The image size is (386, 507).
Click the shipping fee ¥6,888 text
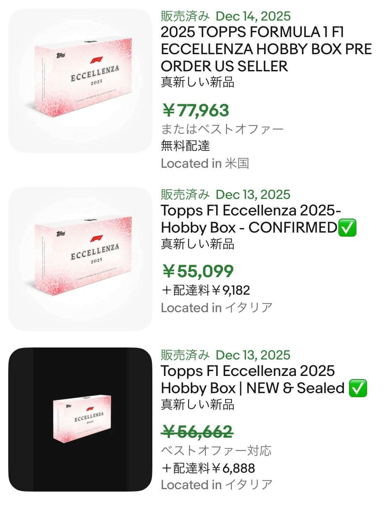[208, 468]
